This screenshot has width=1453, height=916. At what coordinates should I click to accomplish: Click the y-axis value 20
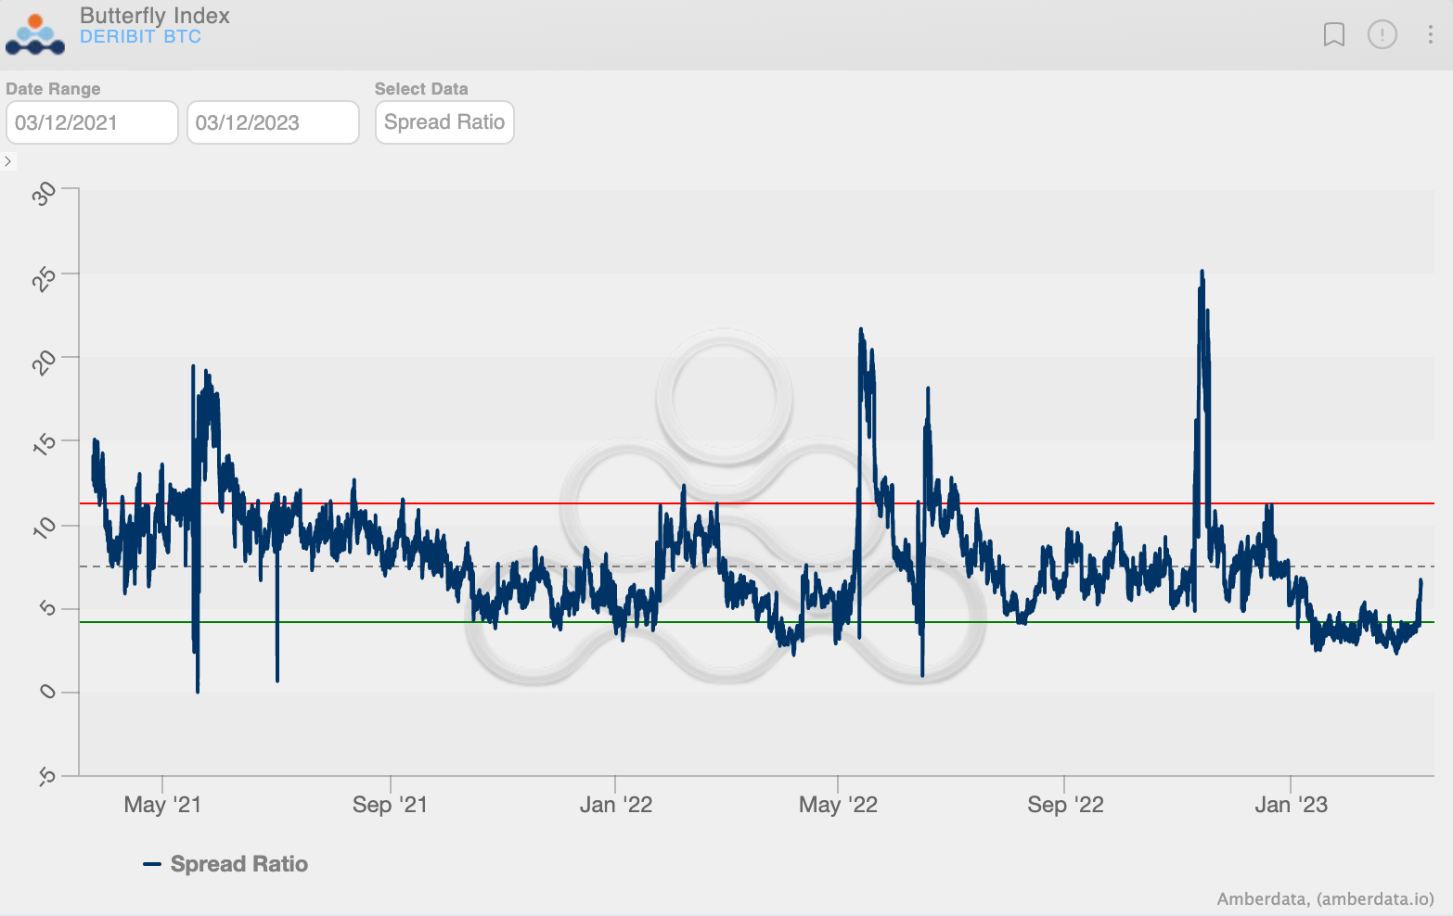coord(45,361)
